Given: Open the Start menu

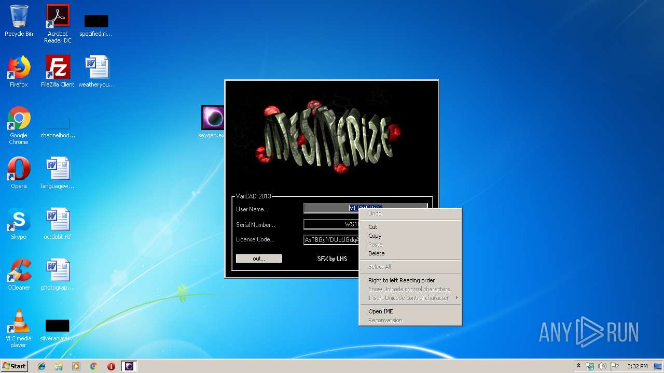Looking at the screenshot, I should [x=14, y=366].
